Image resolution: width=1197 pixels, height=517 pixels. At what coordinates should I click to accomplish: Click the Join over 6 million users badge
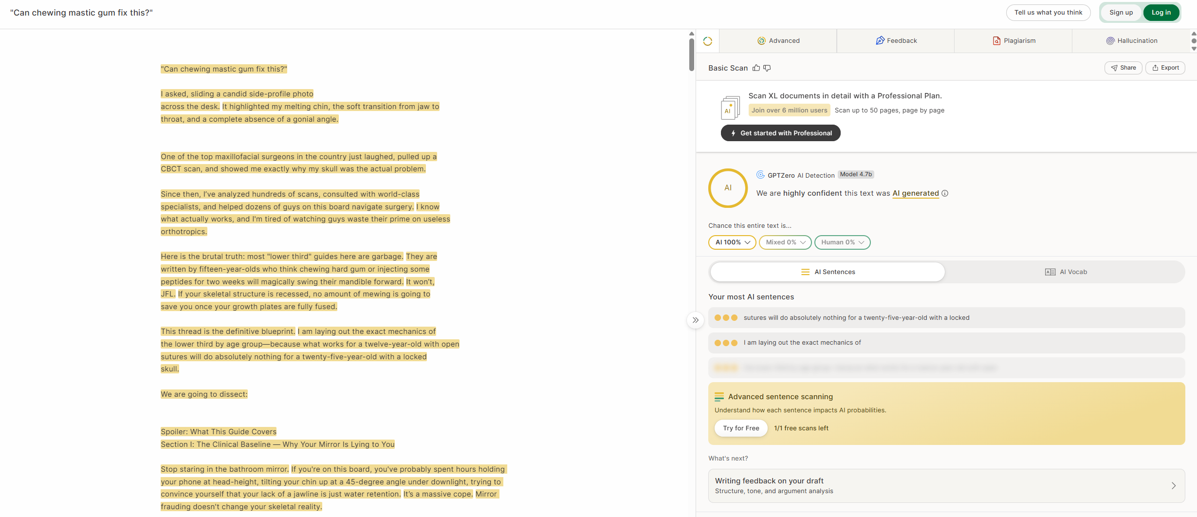click(789, 111)
